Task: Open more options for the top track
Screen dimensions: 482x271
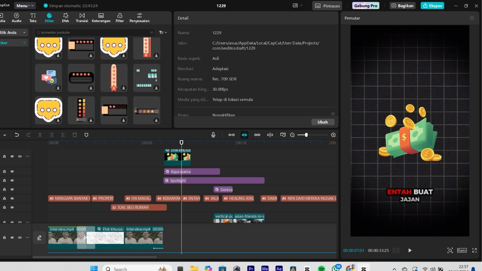Action: tap(27, 157)
